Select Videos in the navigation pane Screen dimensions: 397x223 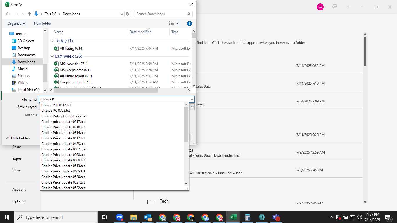23,83
